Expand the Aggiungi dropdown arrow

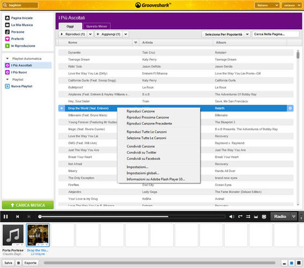126,34
